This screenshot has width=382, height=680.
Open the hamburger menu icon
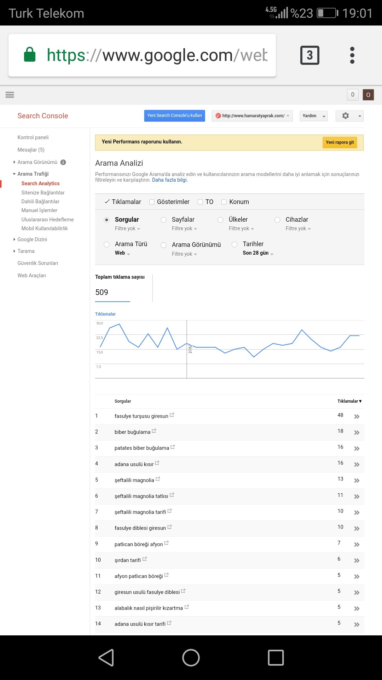coord(10,95)
